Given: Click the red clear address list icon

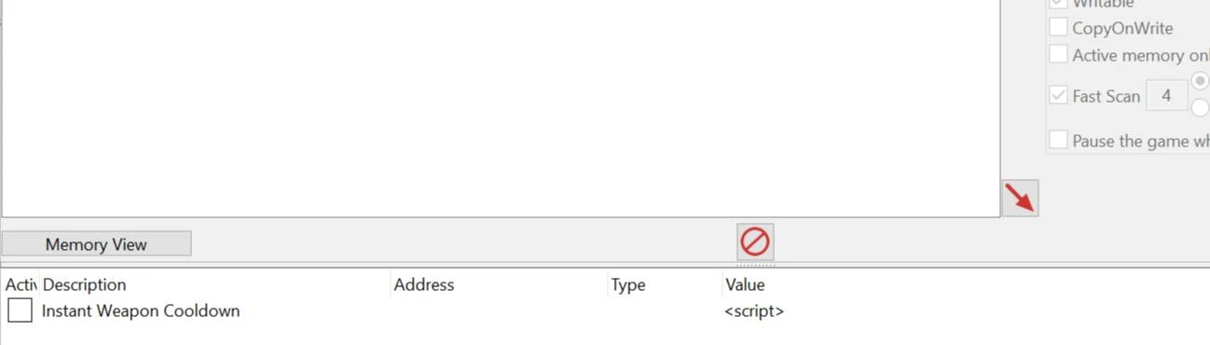Looking at the screenshot, I should coord(754,242).
